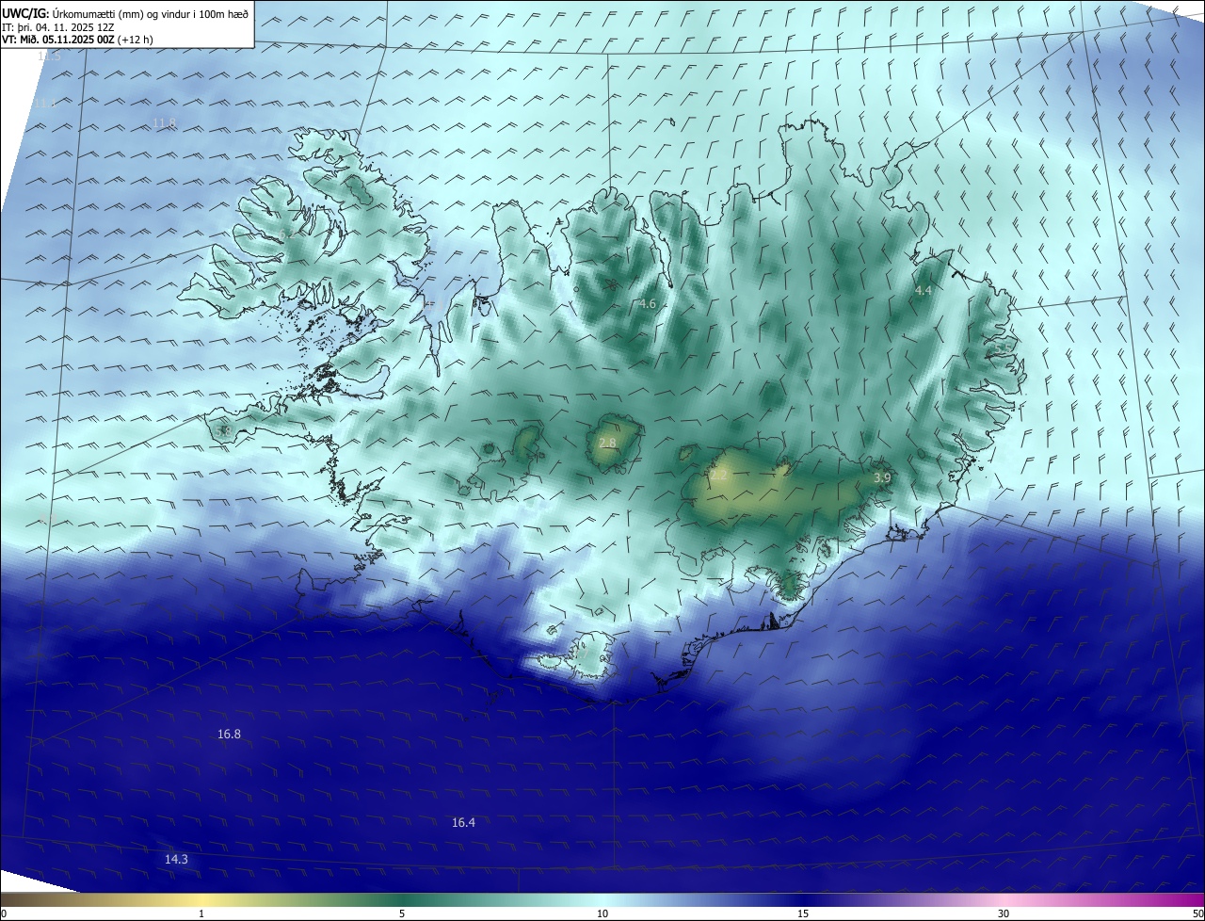Image resolution: width=1205 pixels, height=921 pixels.
Task: Click the 4.4 value in northeast Iceland
Action: [923, 290]
